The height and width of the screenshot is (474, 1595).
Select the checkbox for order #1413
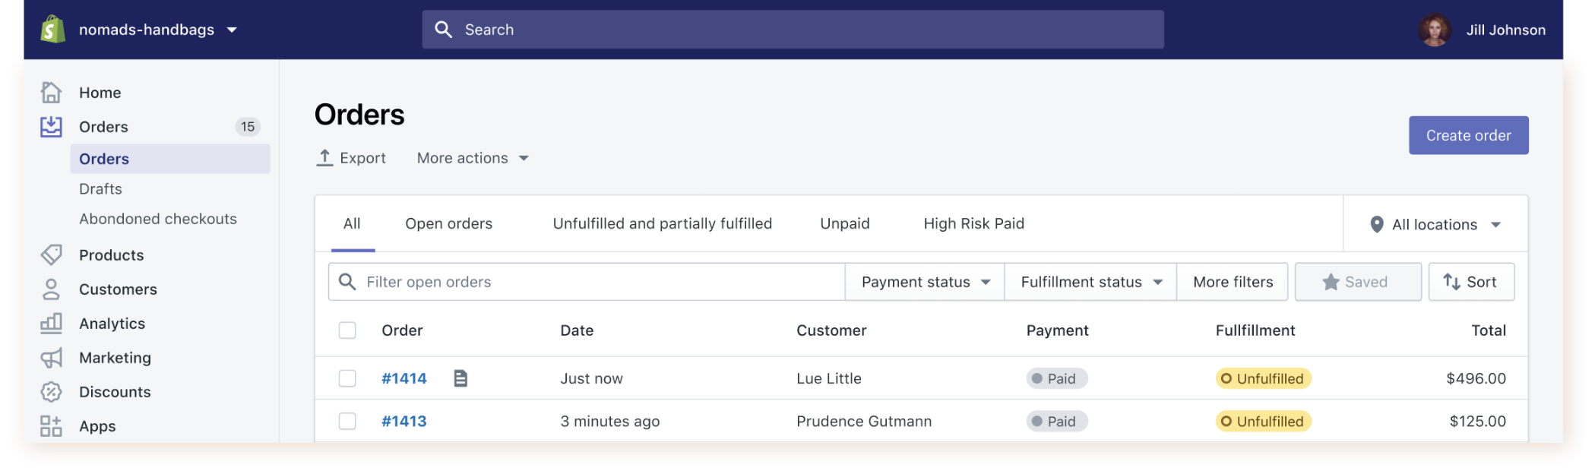coord(347,421)
